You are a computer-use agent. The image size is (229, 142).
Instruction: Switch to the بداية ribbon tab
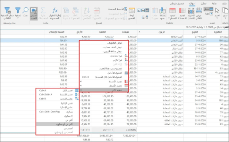point(214,4)
